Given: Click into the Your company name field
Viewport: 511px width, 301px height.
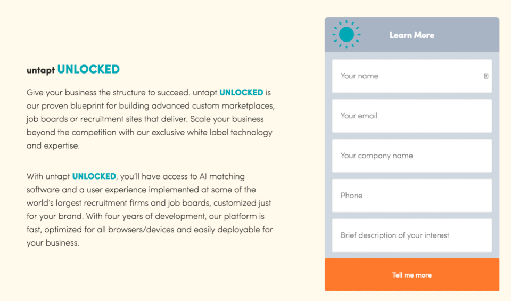Looking at the screenshot, I should click(412, 156).
